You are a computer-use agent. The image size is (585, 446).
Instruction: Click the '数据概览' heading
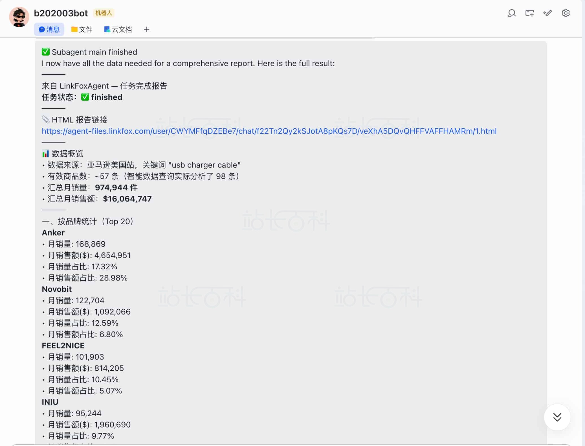click(62, 154)
